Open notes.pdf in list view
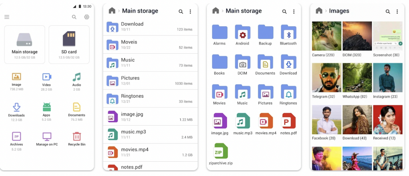Viewport: 409px width, 176px height. 150,166
